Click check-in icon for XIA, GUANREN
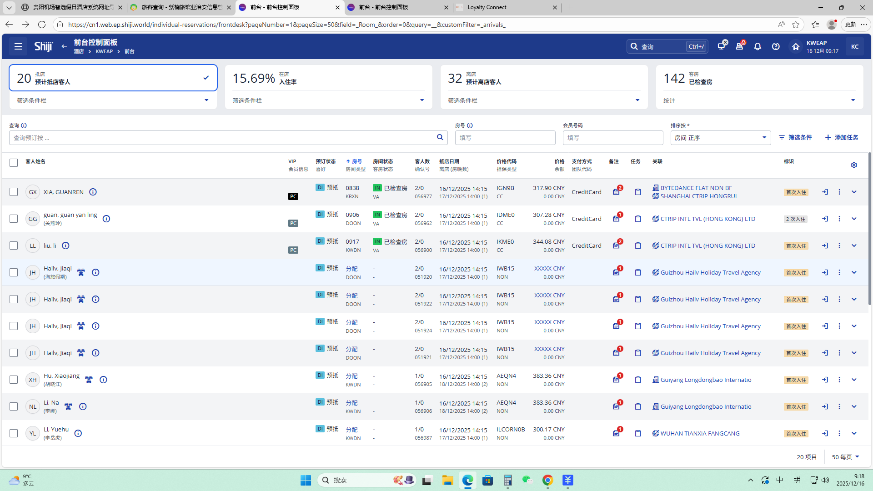 tap(825, 192)
